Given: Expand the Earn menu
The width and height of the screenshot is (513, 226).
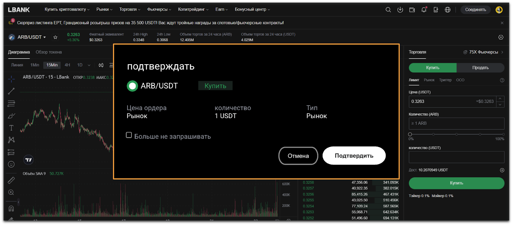Looking at the screenshot, I should point(222,10).
